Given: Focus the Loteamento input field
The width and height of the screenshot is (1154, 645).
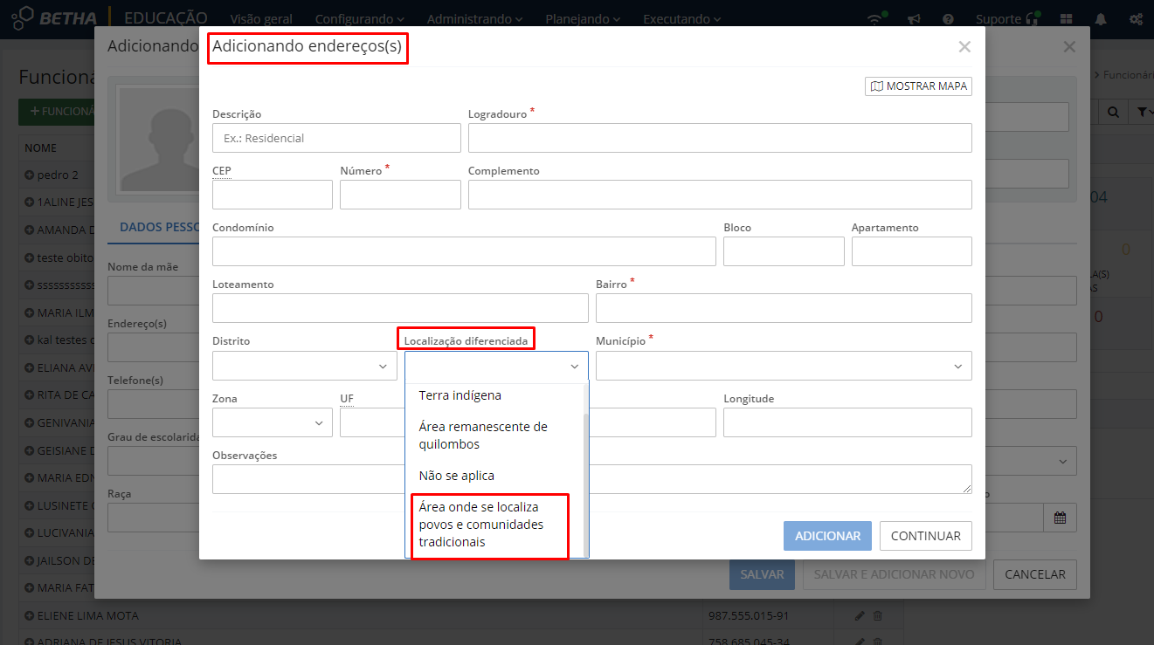Looking at the screenshot, I should (x=400, y=308).
